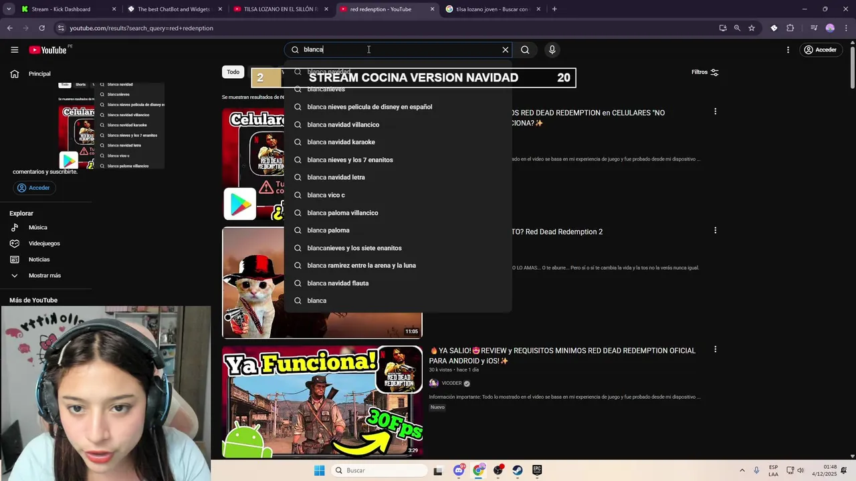The image size is (856, 481).
Task: Close the red redenption YouTube tab
Action: click(x=432, y=9)
